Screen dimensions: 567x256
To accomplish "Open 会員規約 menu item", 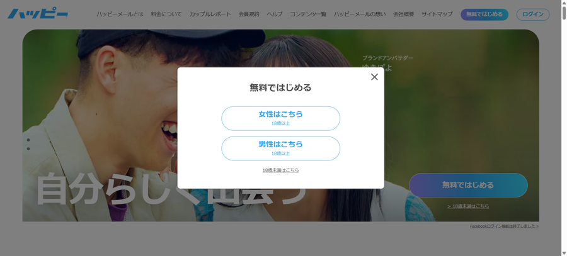I will pos(249,14).
